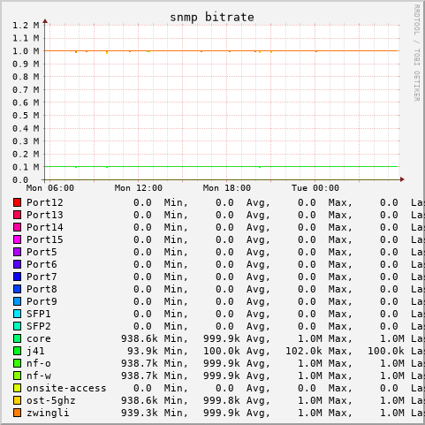This screenshot has width=425, height=425.
Task: Click the '1.0 M' y-axis label
Action: click(x=26, y=51)
